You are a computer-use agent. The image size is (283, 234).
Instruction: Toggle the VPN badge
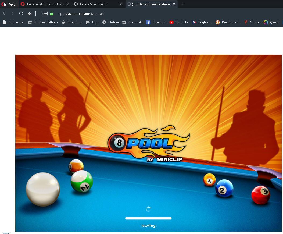click(44, 13)
